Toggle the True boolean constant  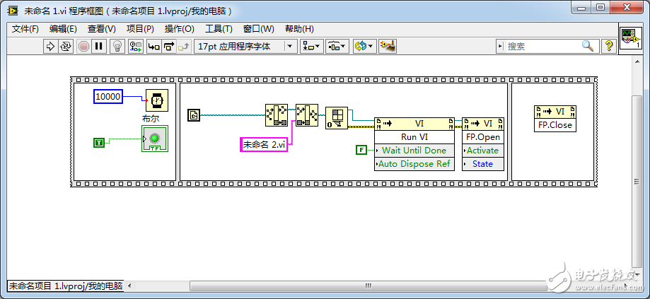pos(98,143)
